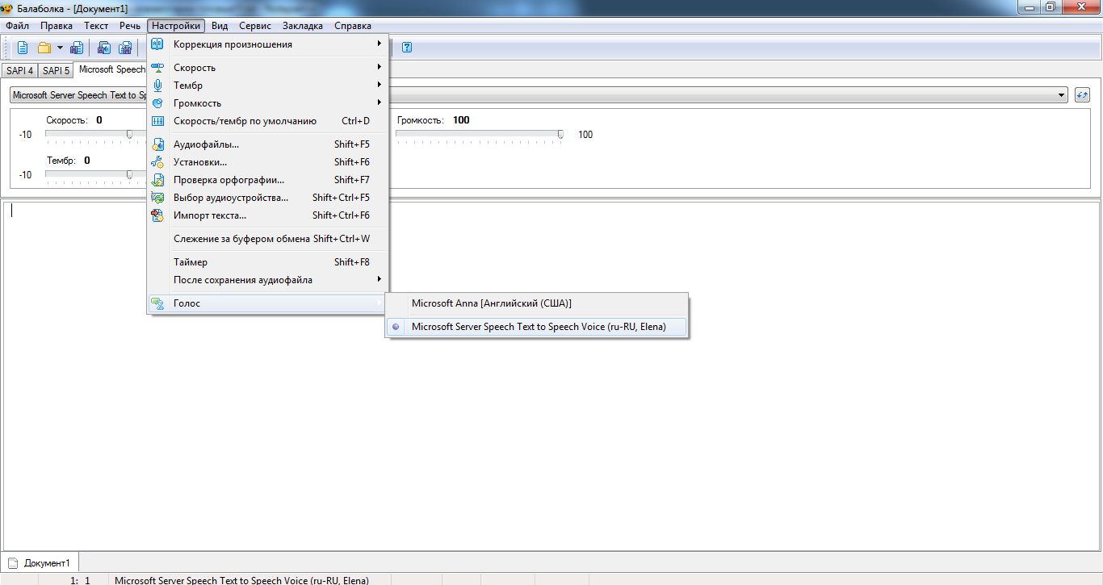This screenshot has width=1103, height=585.
Task: Open the voice selection combo box
Action: (x=539, y=95)
